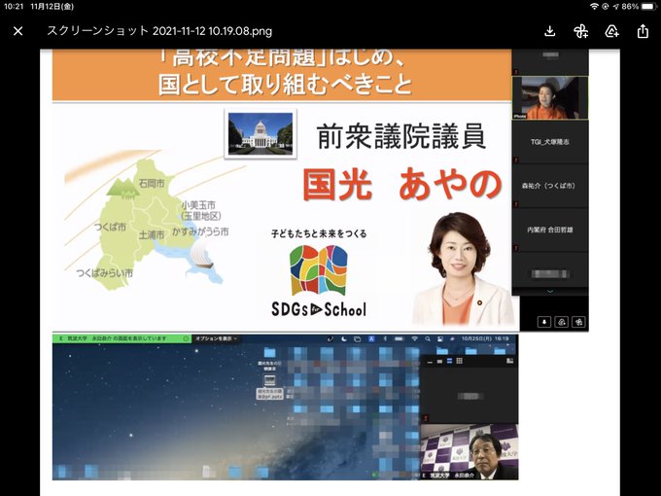661x496 pixels.
Task: Click the moon Do Not Disturb icon in Mac menu bar
Action: point(344,338)
